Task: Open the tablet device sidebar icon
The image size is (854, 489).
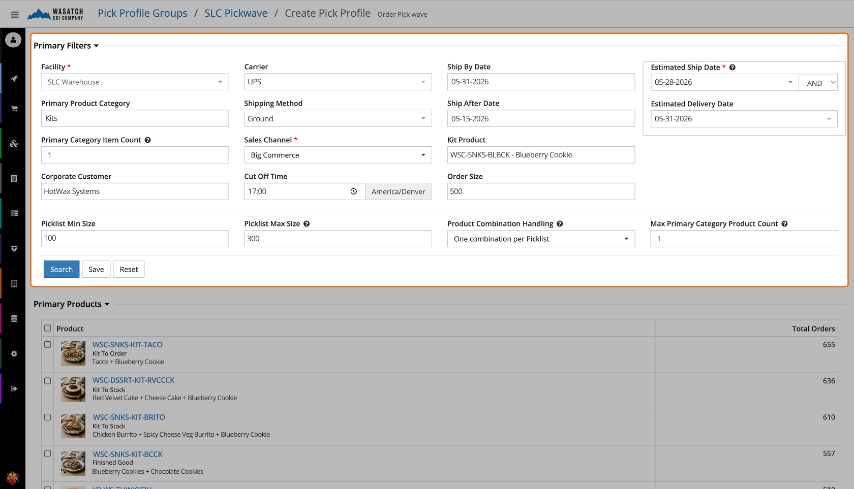Action: click(14, 284)
